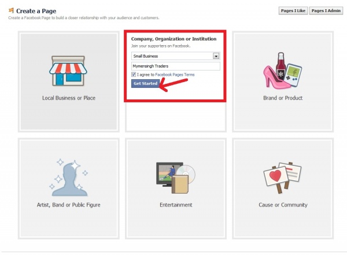
Task: Click the Get Started button
Action: 145,83
